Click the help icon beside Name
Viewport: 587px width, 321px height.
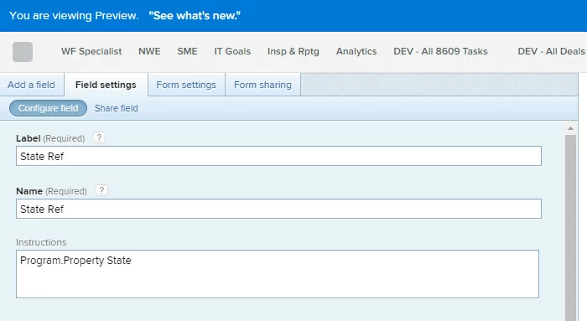coord(101,190)
